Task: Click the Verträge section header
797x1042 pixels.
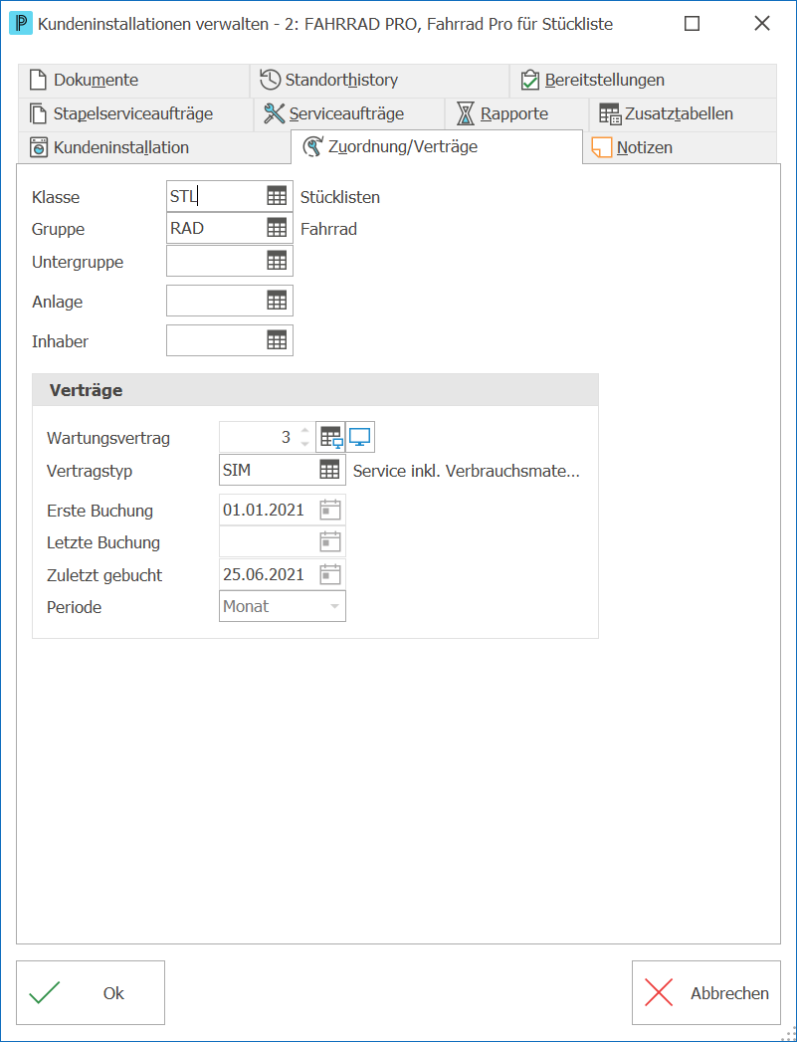Action: (x=315, y=390)
